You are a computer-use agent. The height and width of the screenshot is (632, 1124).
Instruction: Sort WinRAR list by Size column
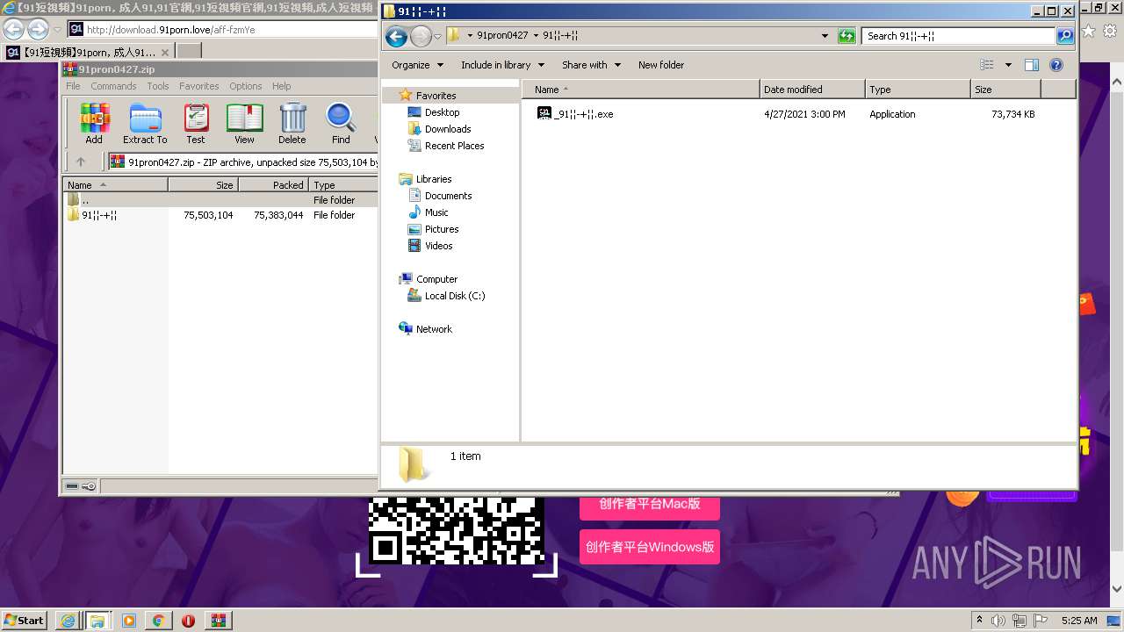tap(203, 185)
